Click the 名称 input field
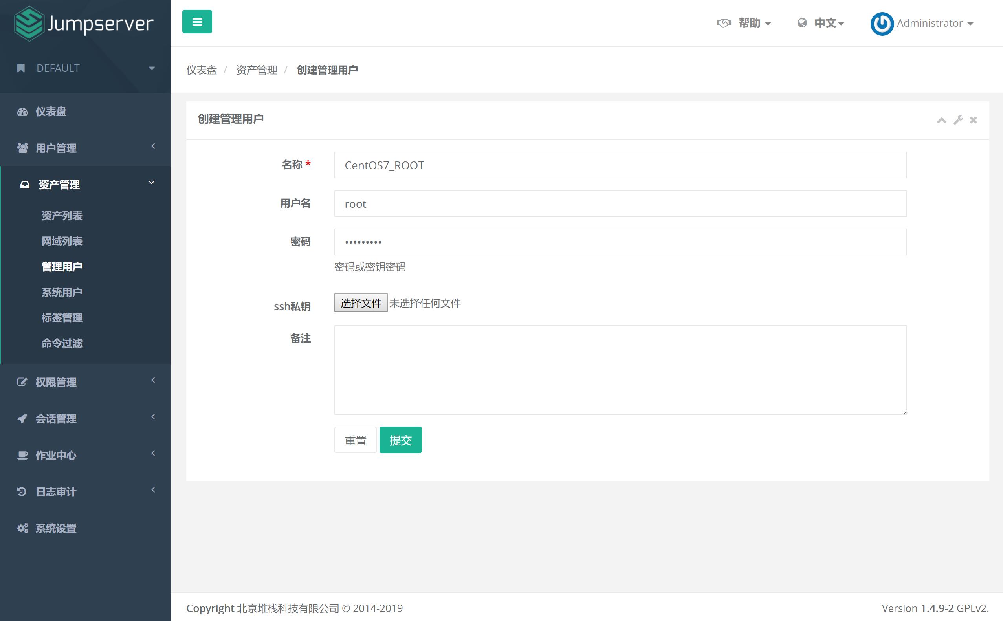The image size is (1003, 621). pos(620,165)
